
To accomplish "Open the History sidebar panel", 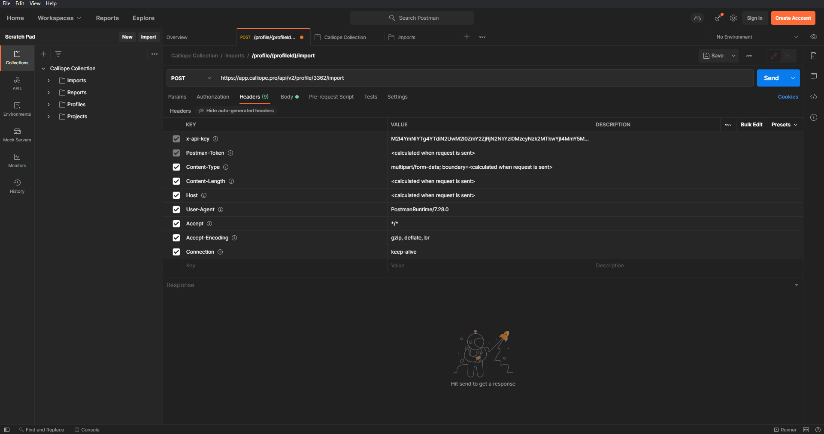I will pyautogui.click(x=17, y=186).
